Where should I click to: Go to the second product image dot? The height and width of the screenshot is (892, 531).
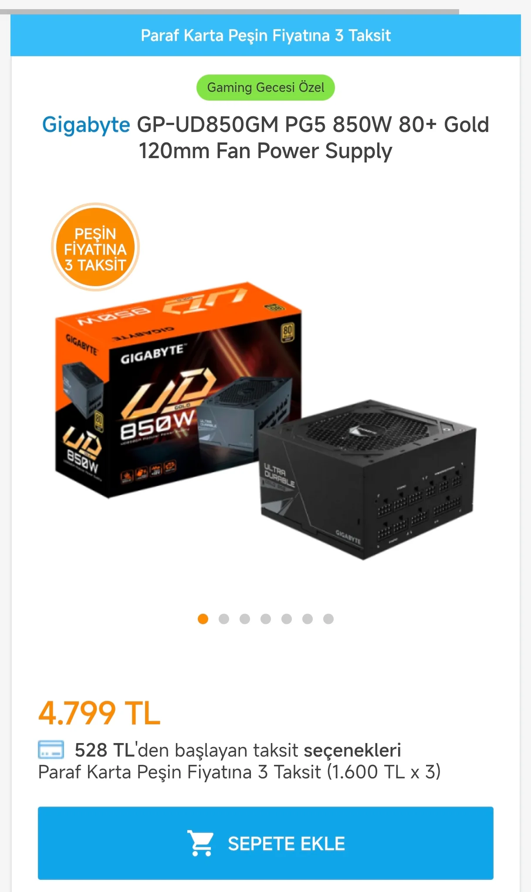point(224,619)
